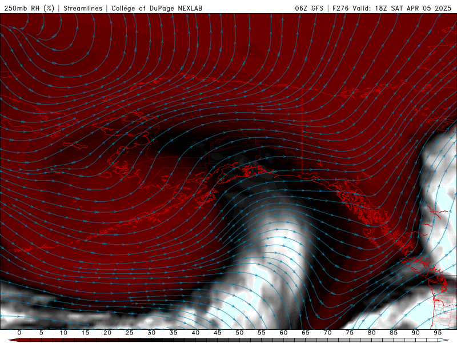Click the "250mb RH (%)" title text
This screenshot has width=457, height=343.
[29, 8]
